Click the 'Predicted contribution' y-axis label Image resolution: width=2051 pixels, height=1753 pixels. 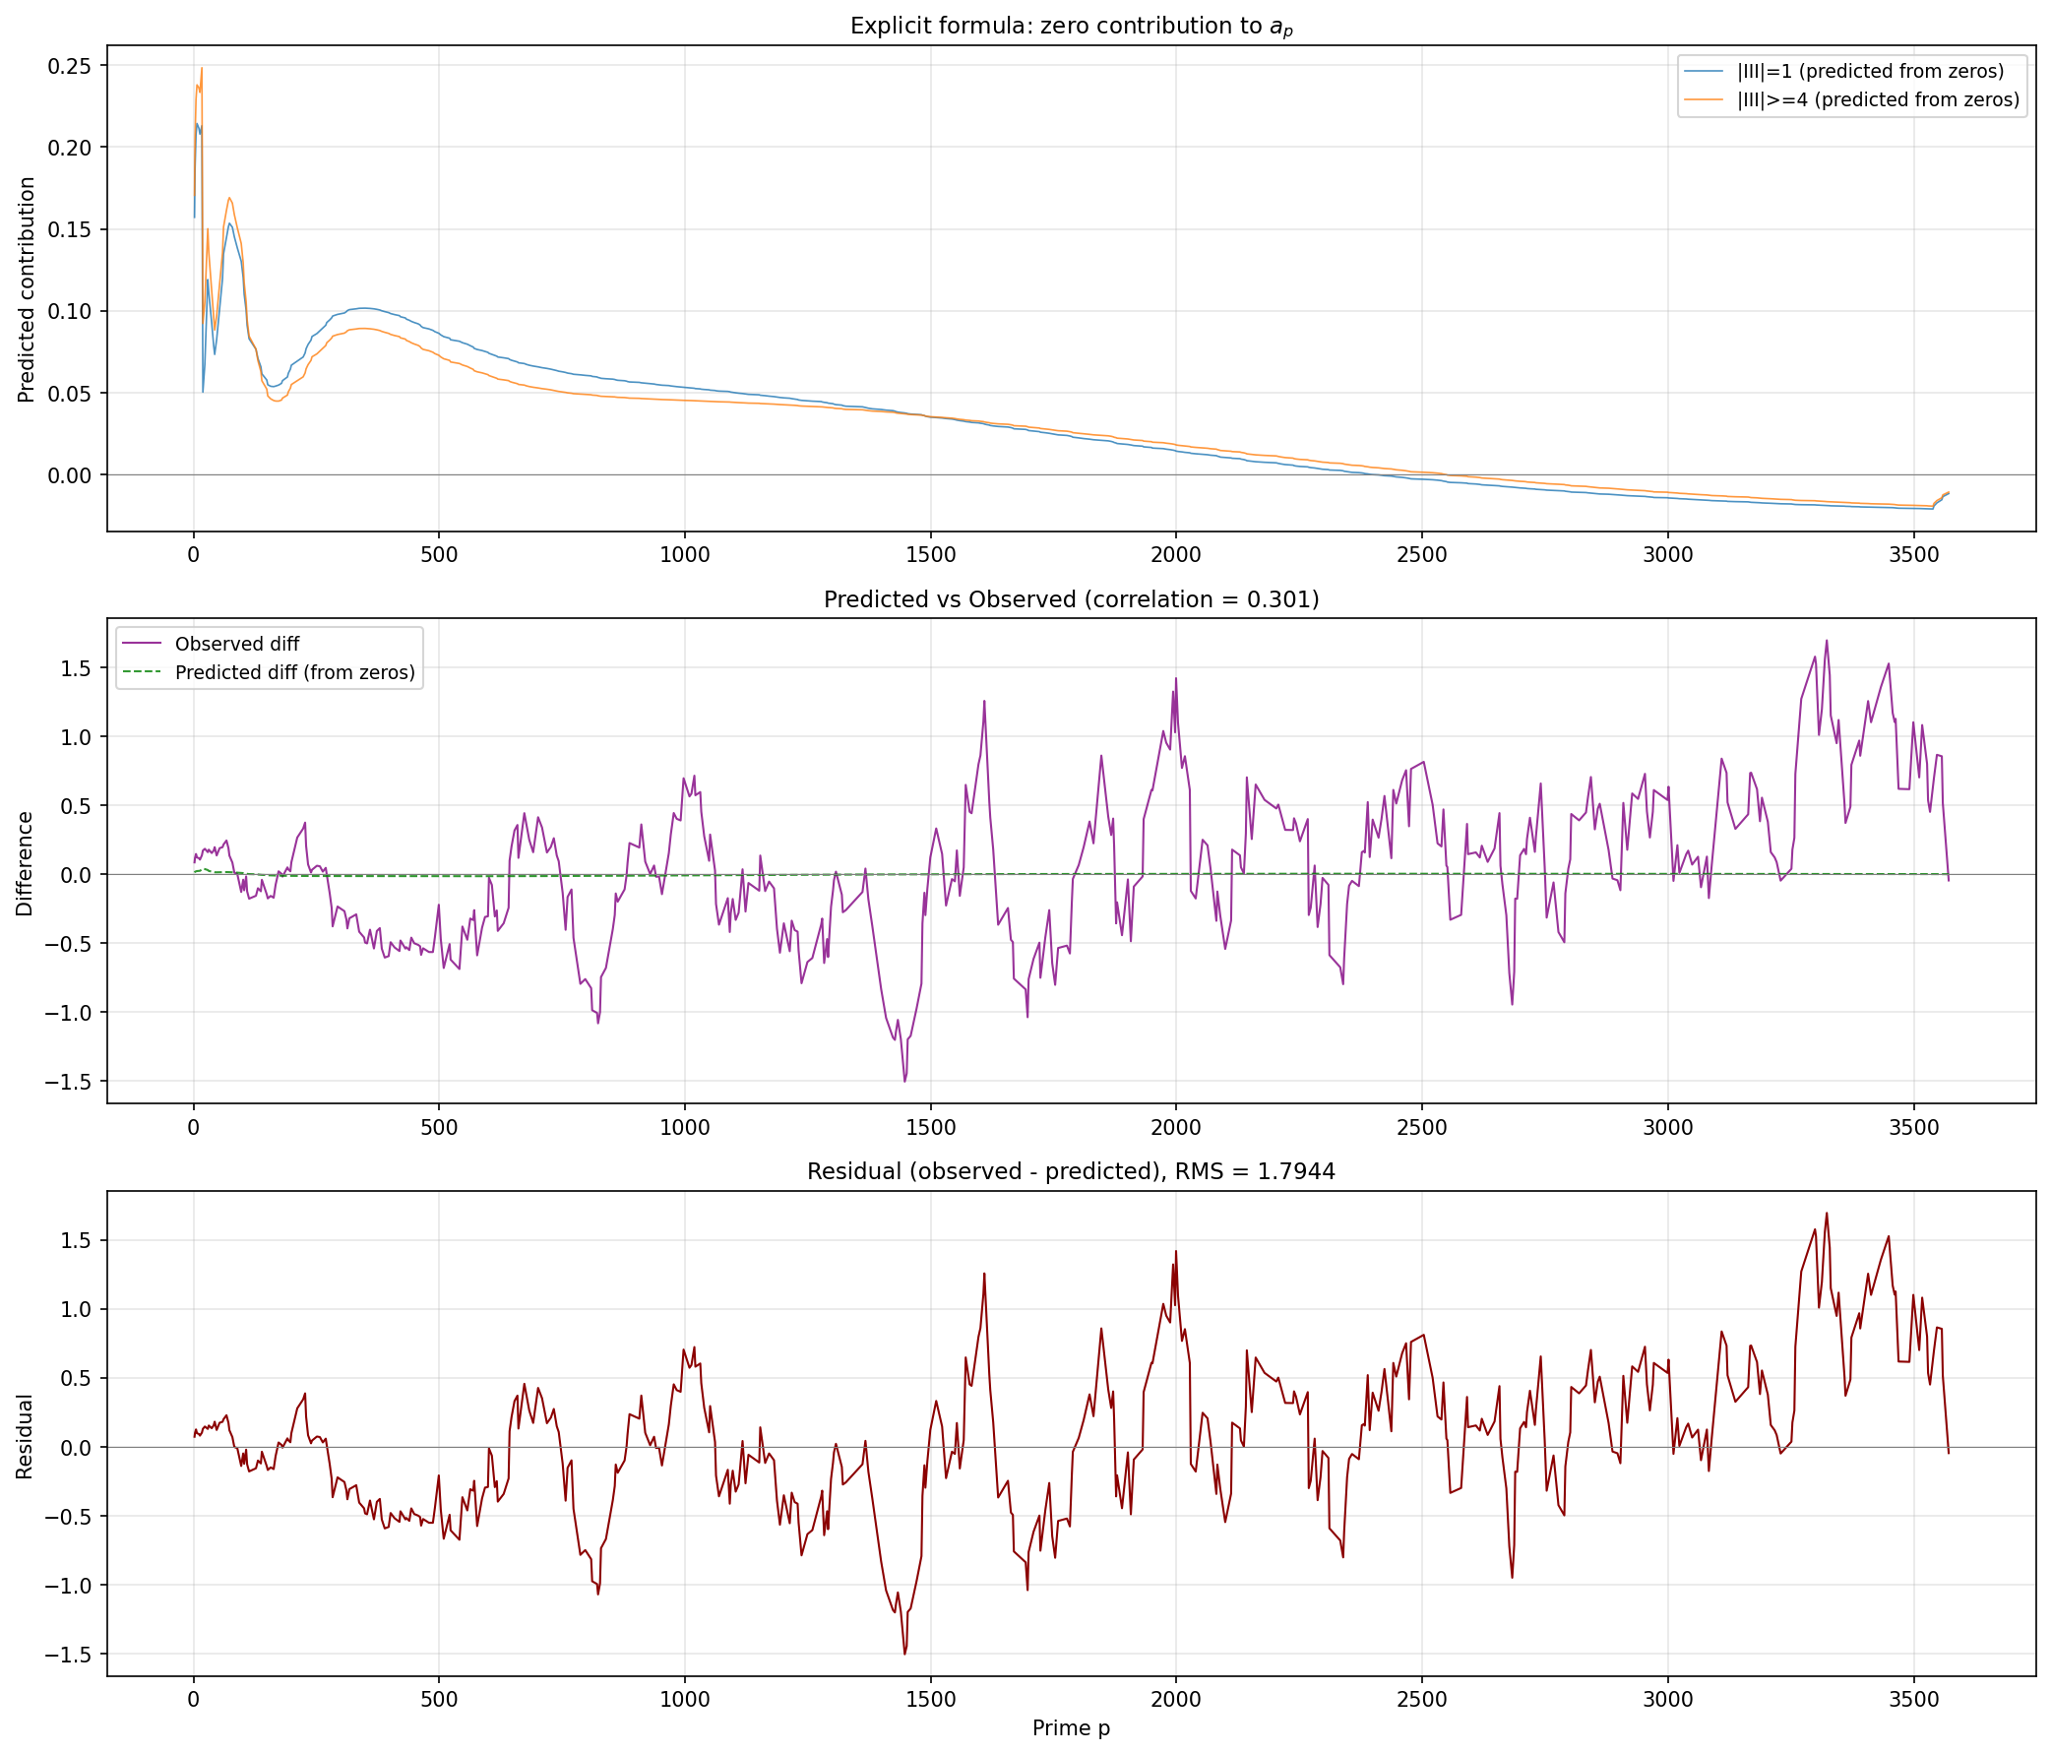(x=27, y=289)
